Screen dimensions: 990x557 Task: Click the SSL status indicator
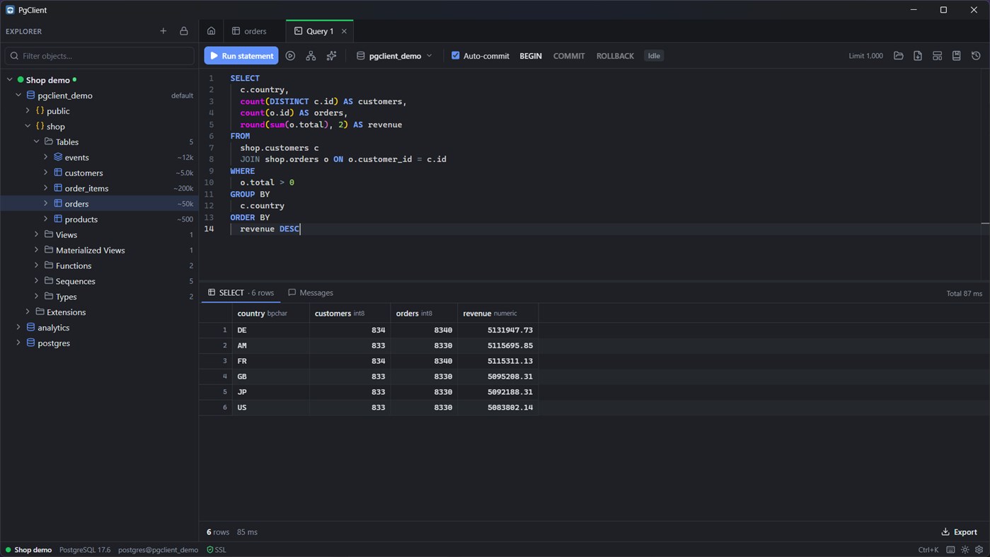tap(216, 550)
